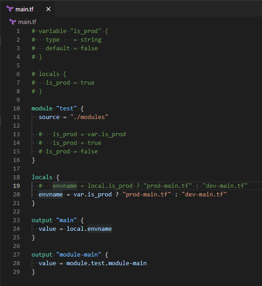
Task: Click the "test" module name string
Action: point(67,109)
